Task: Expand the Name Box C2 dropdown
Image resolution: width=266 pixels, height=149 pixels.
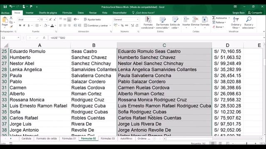Action: pyautogui.click(x=18, y=38)
